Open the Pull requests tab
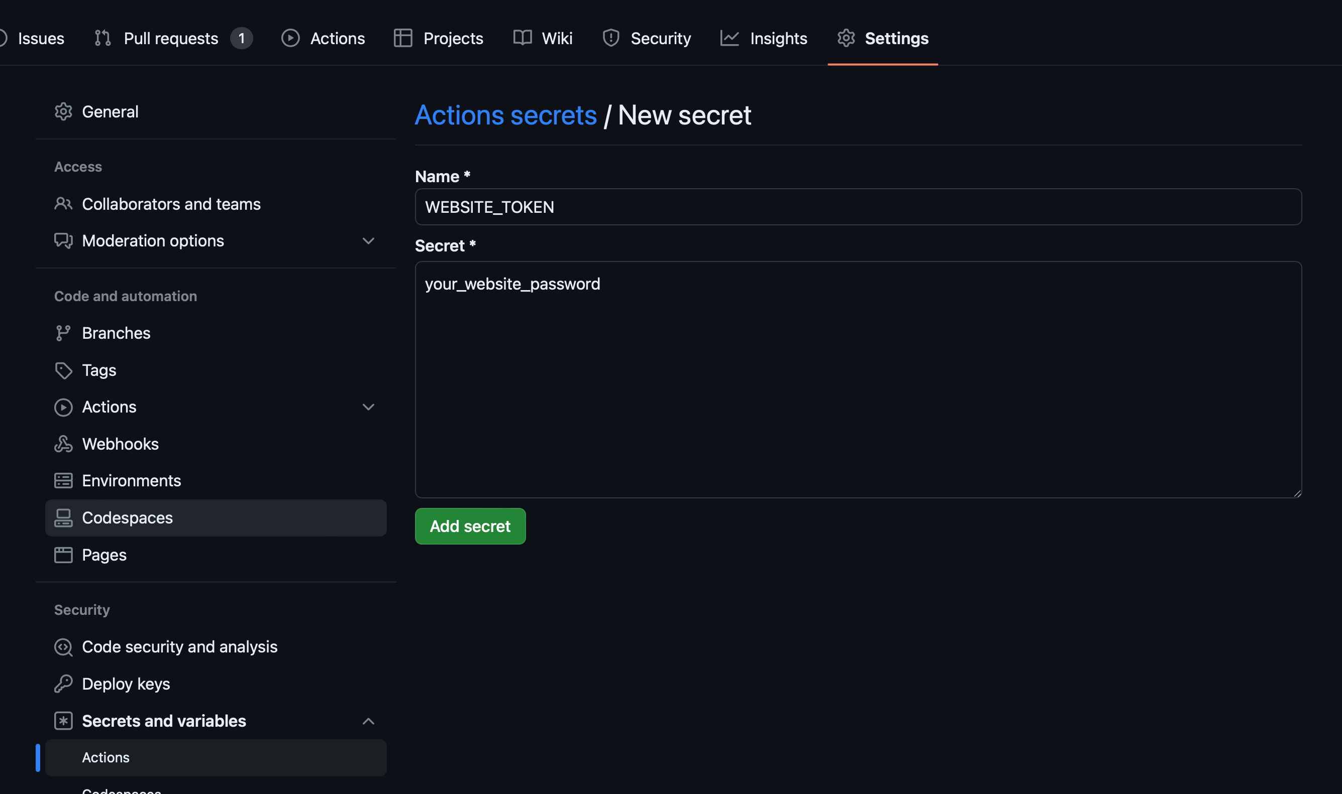 point(171,39)
